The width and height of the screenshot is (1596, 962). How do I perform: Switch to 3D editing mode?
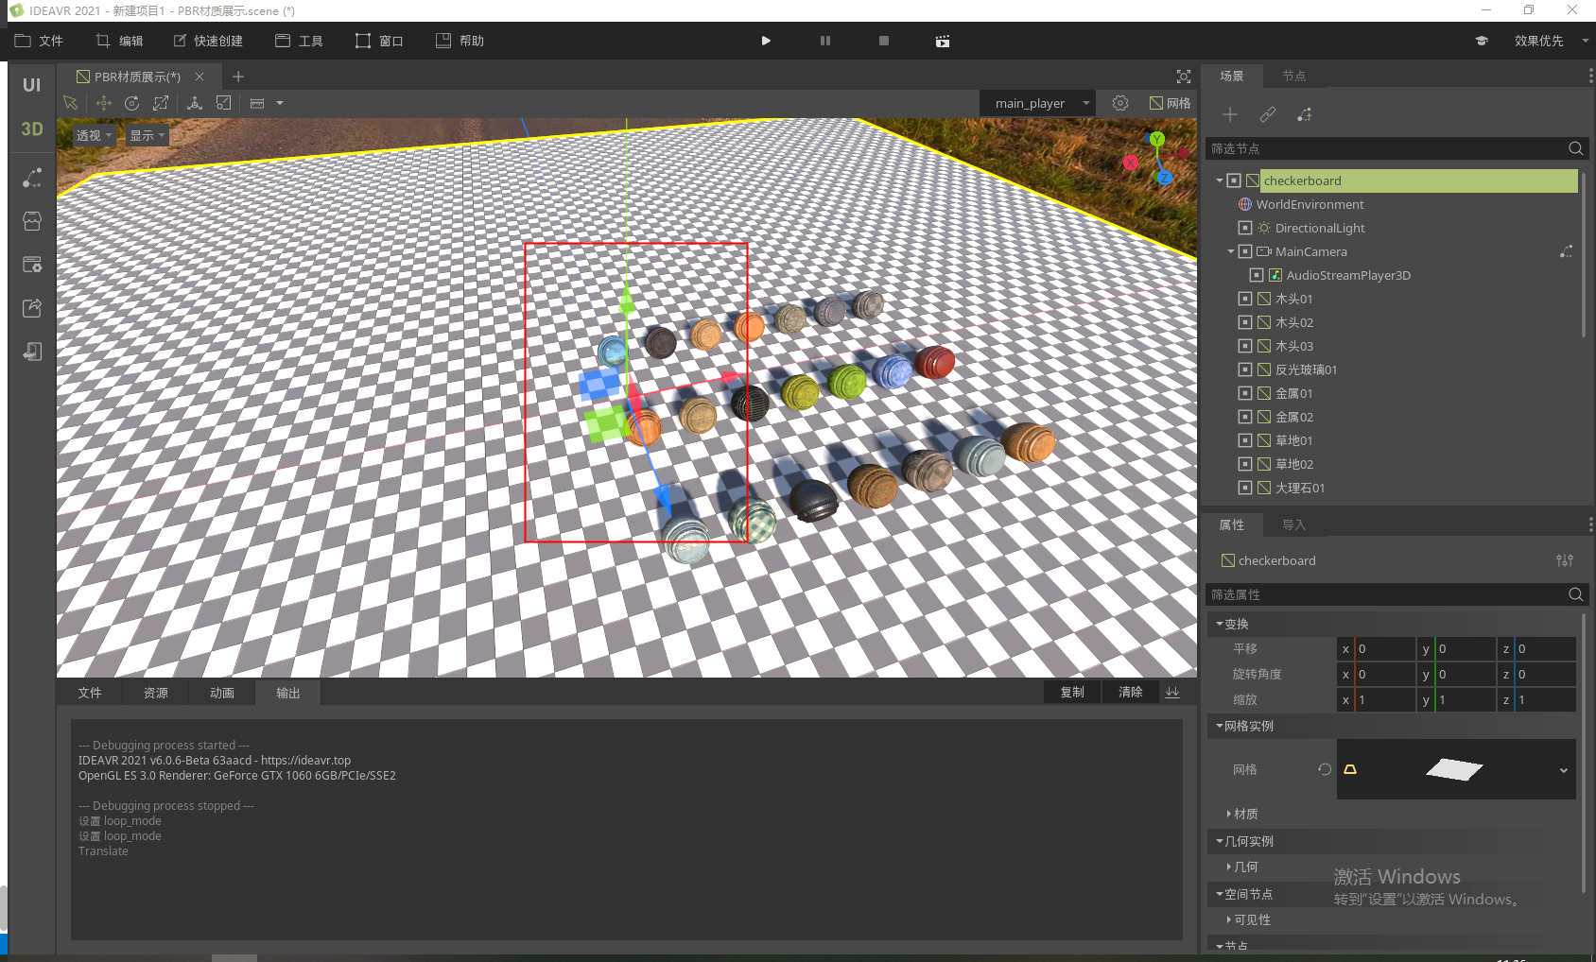pos(32,129)
